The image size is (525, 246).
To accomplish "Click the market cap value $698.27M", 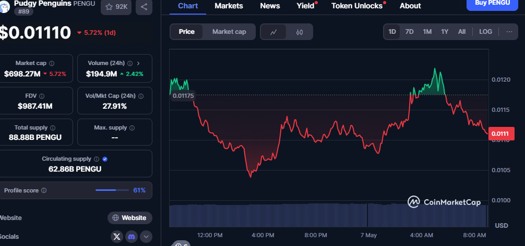I will pos(22,74).
